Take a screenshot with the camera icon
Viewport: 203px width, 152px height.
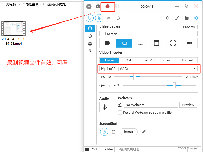(x=98, y=7)
